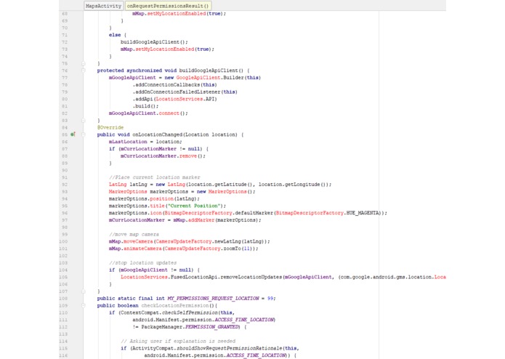Image resolution: width=505 pixels, height=359 pixels.
Task: Click 'mMap.addMarker(markerOptions);' call
Action: 217,220
